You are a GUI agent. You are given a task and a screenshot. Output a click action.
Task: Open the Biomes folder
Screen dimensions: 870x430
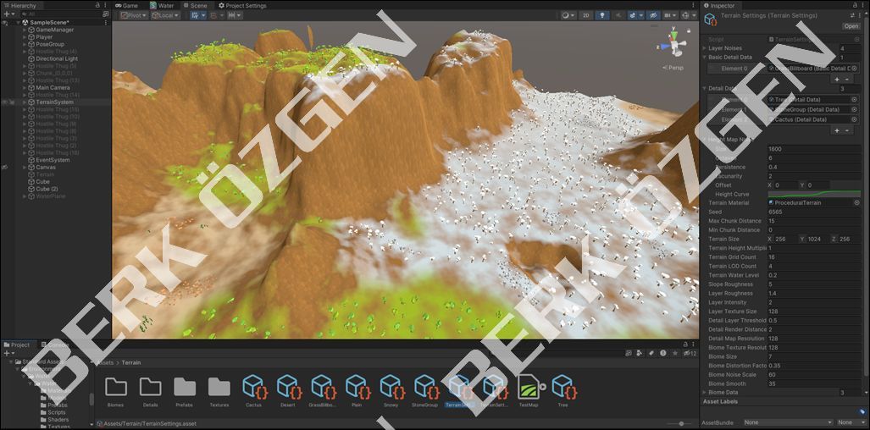tap(116, 387)
